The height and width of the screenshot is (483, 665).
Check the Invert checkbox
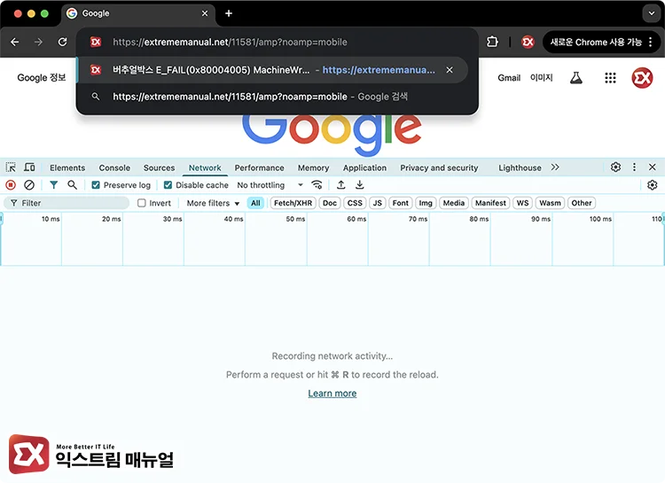(x=142, y=203)
